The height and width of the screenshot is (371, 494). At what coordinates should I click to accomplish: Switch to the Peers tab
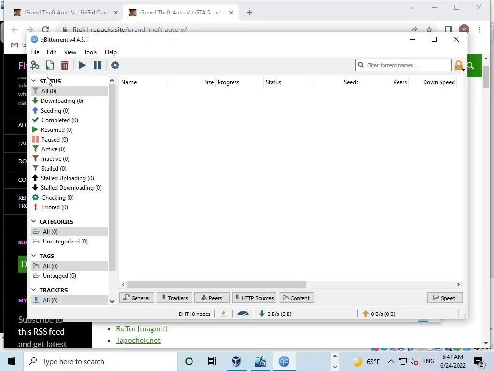pos(212,298)
